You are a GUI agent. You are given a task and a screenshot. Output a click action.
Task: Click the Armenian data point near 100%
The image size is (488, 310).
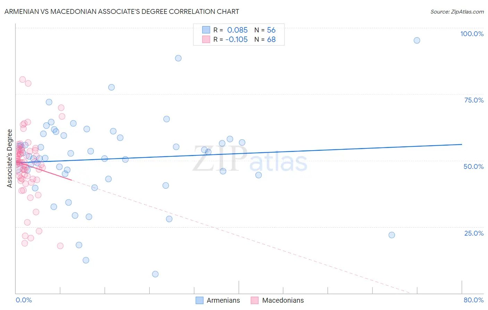pyautogui.click(x=417, y=40)
